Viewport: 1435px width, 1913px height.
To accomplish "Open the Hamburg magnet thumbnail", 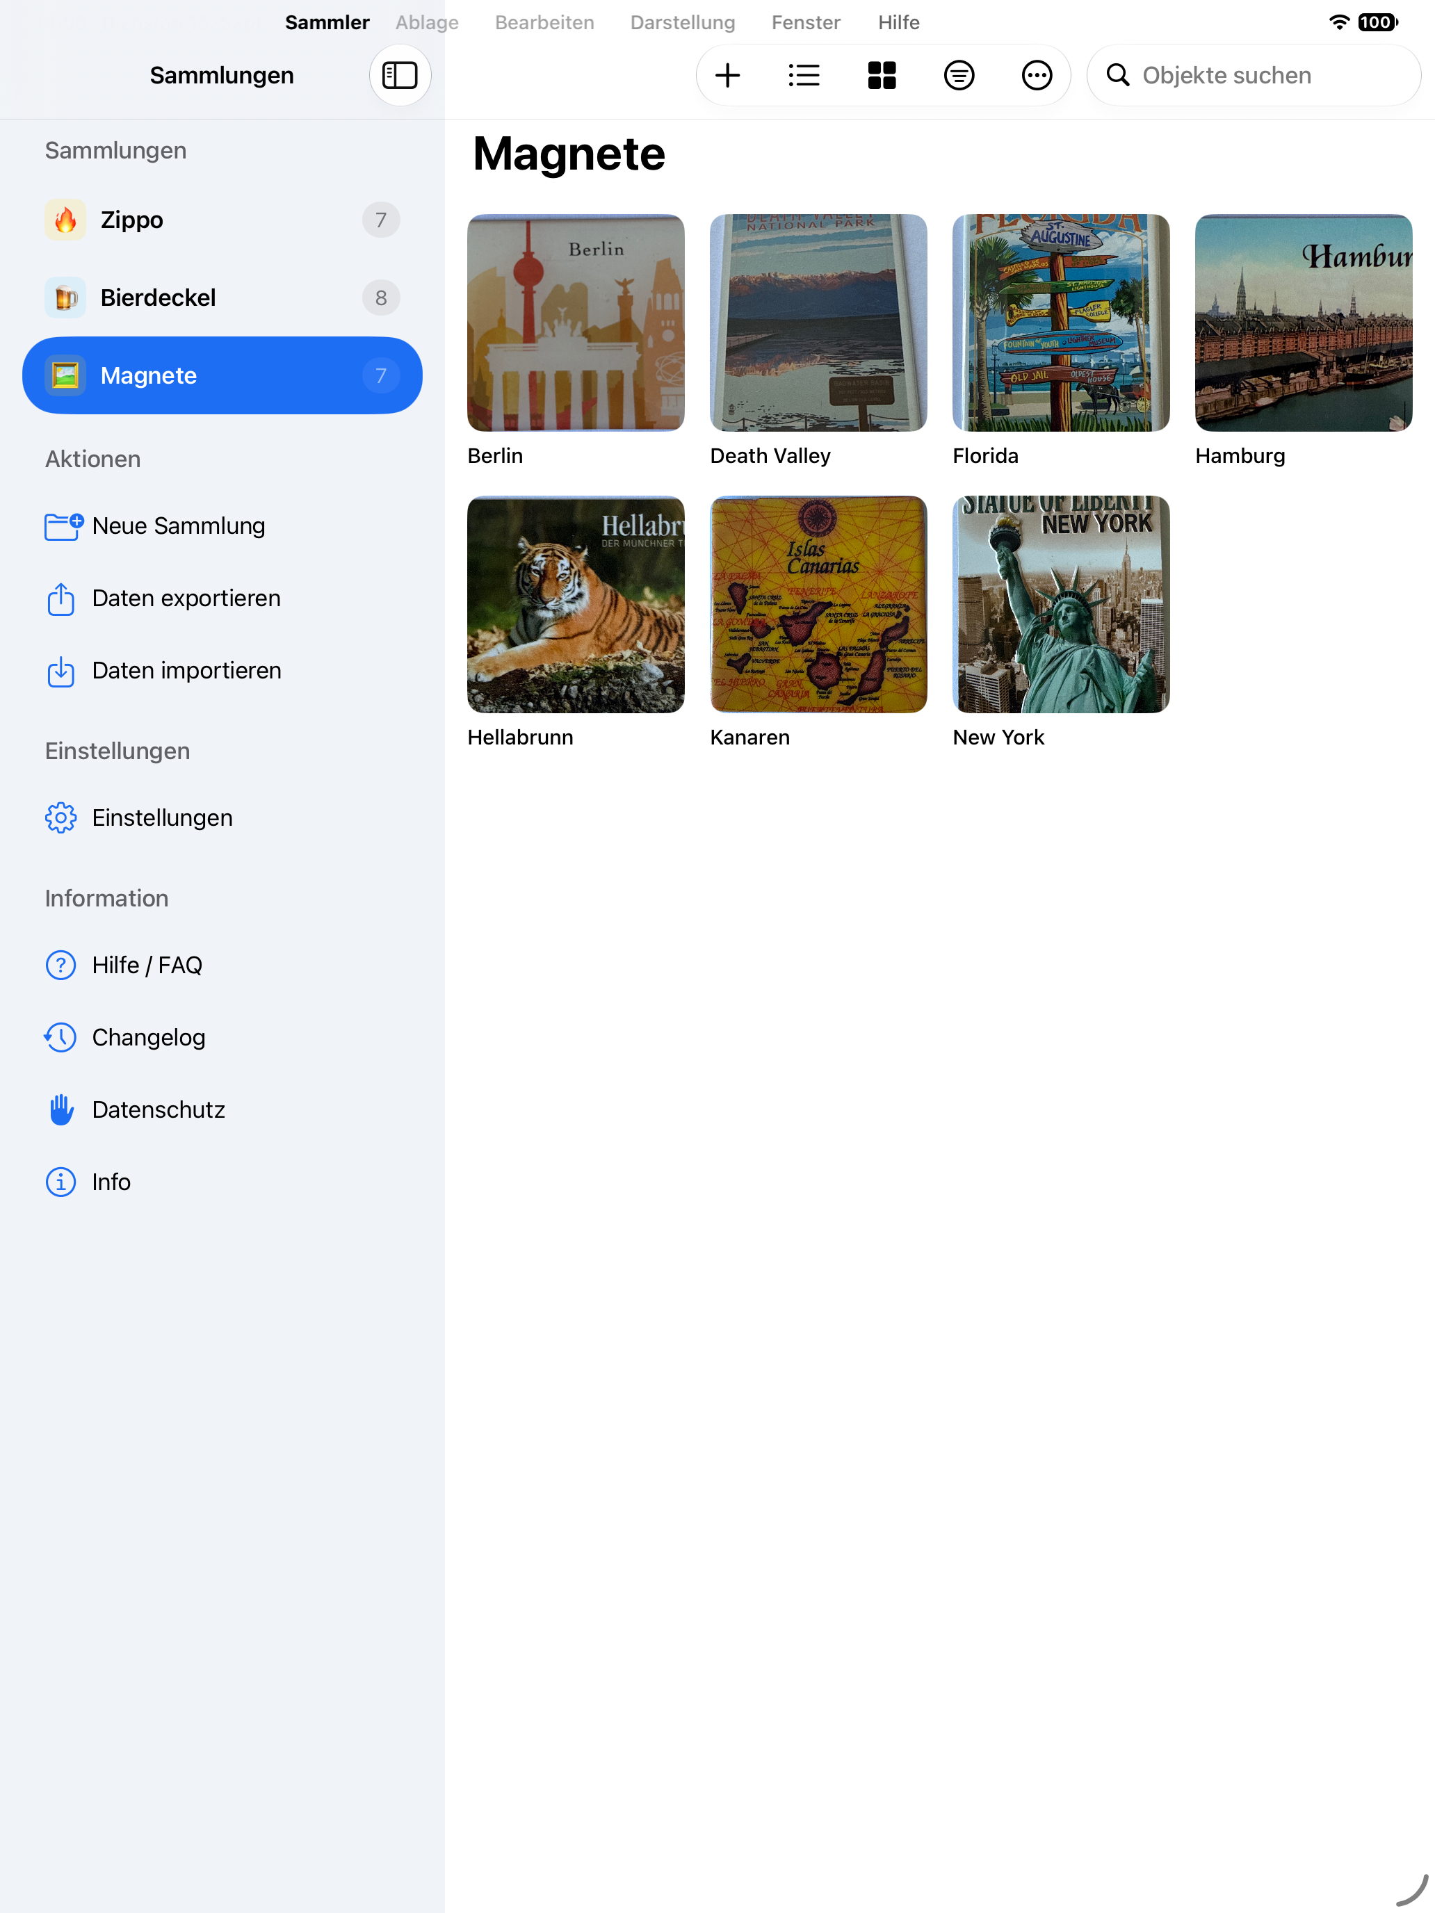I will click(1304, 323).
